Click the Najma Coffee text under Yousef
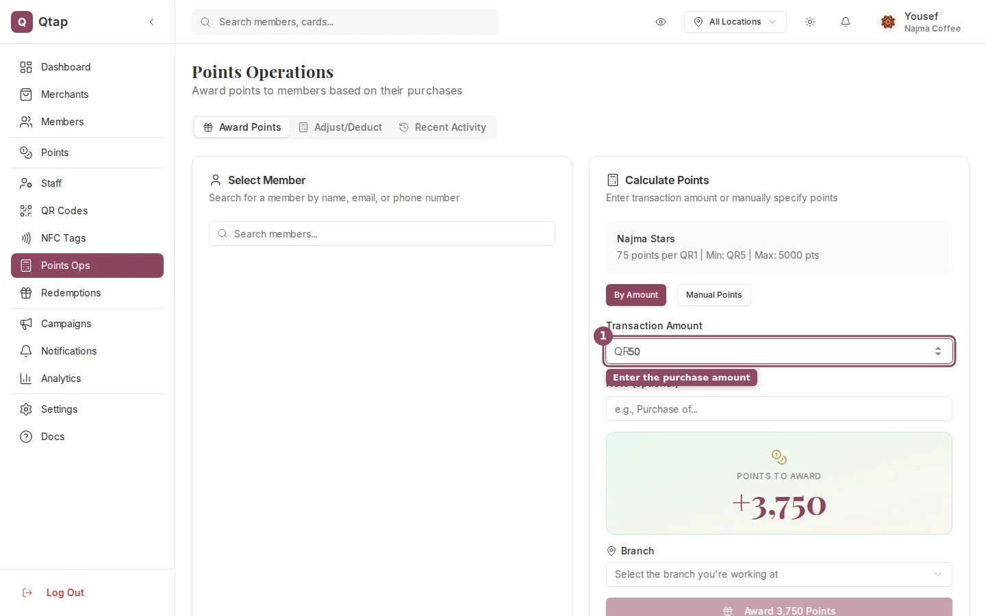The image size is (986, 616). (933, 29)
